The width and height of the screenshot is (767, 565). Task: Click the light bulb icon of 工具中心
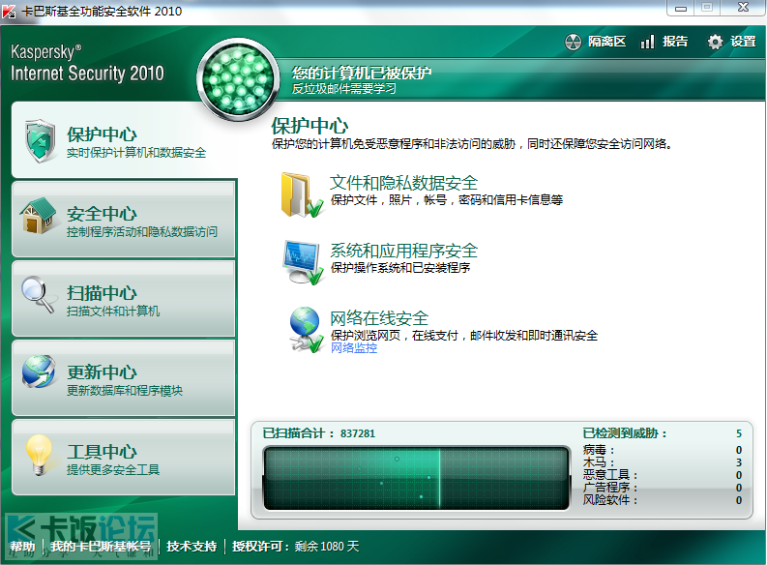click(x=39, y=455)
